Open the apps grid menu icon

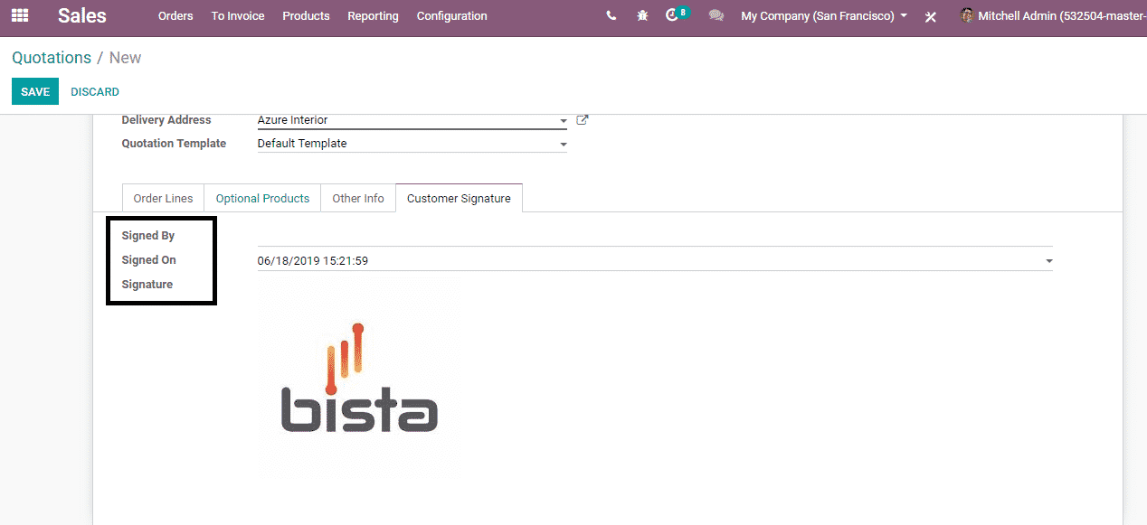(19, 15)
